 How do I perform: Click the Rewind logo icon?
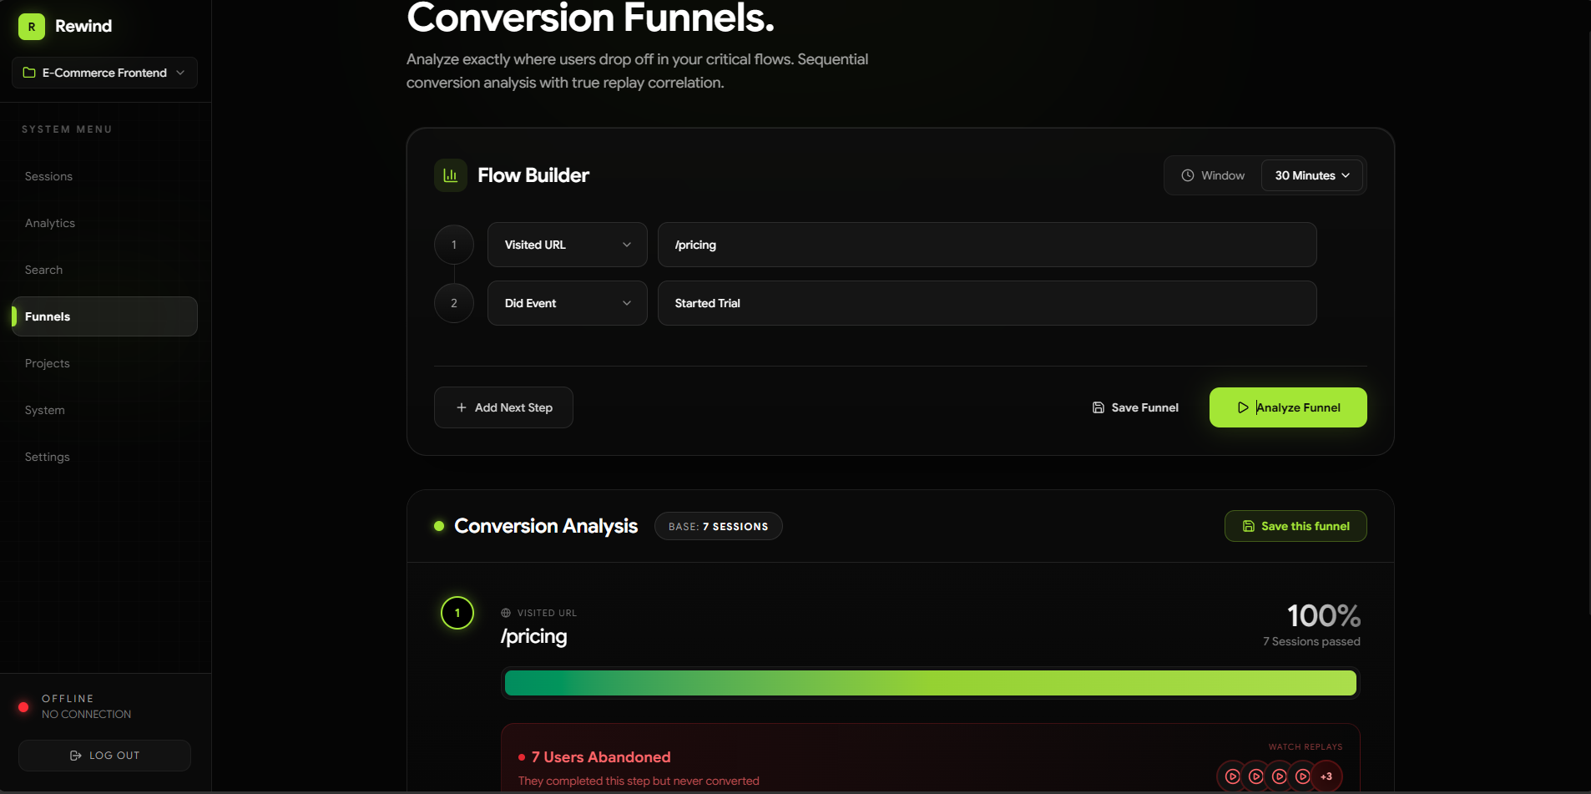[32, 27]
